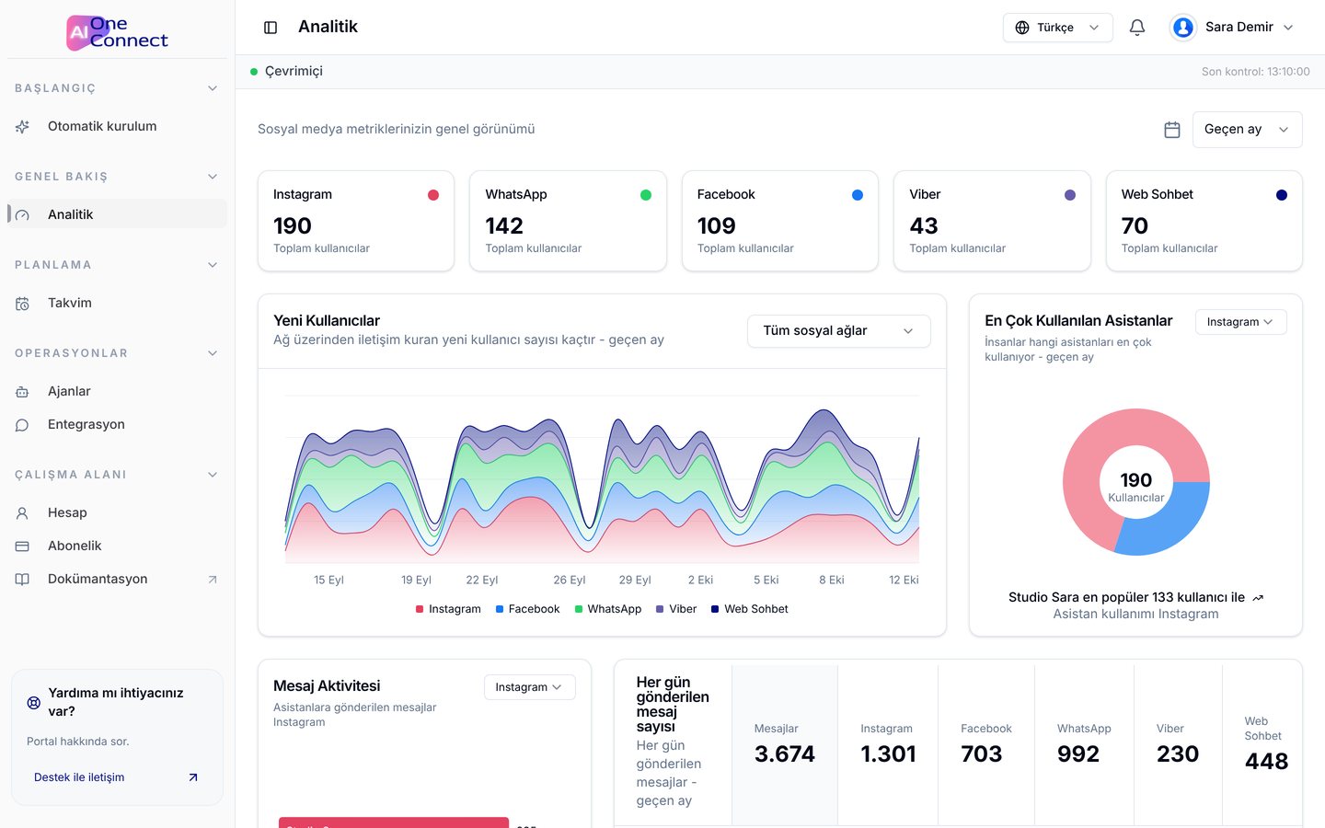Click the AI One Connect logo
Screen dimensions: 1325x828
(x=118, y=32)
